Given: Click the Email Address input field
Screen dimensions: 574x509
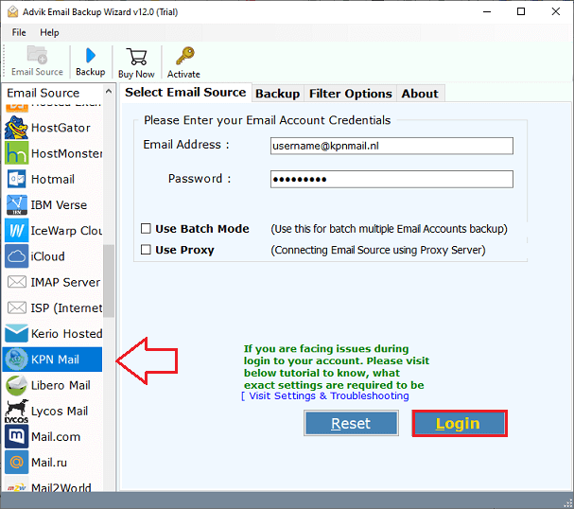Looking at the screenshot, I should tap(391, 146).
